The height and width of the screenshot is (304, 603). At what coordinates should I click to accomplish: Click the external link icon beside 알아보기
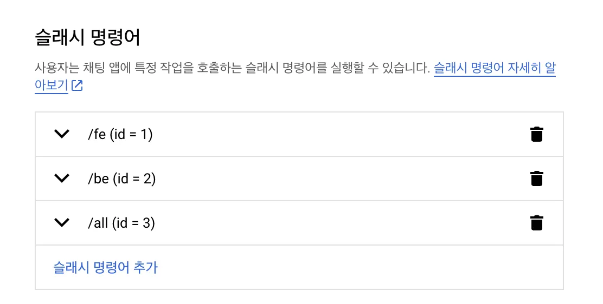77,85
